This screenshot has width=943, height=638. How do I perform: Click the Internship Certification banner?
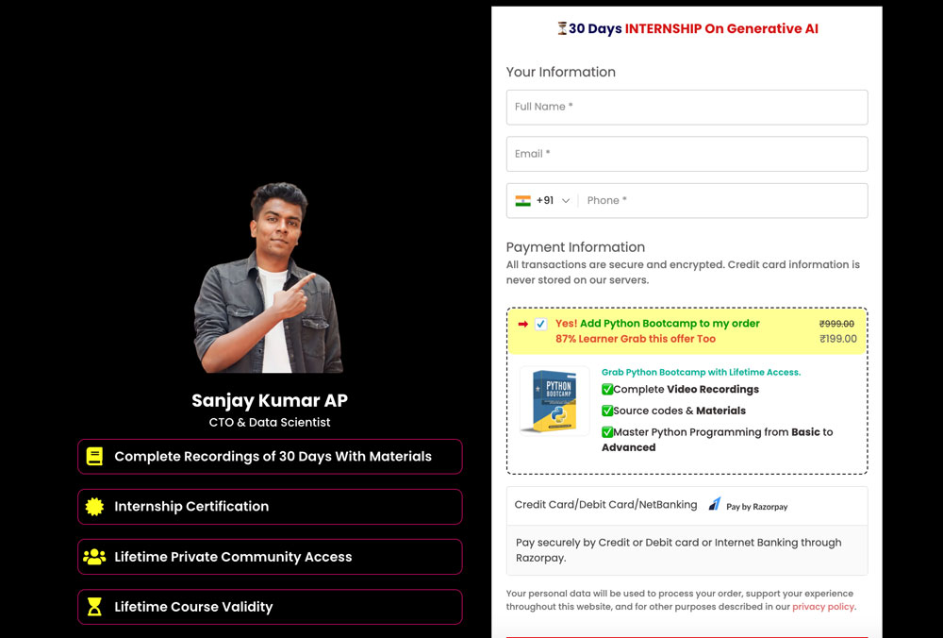[x=270, y=507]
